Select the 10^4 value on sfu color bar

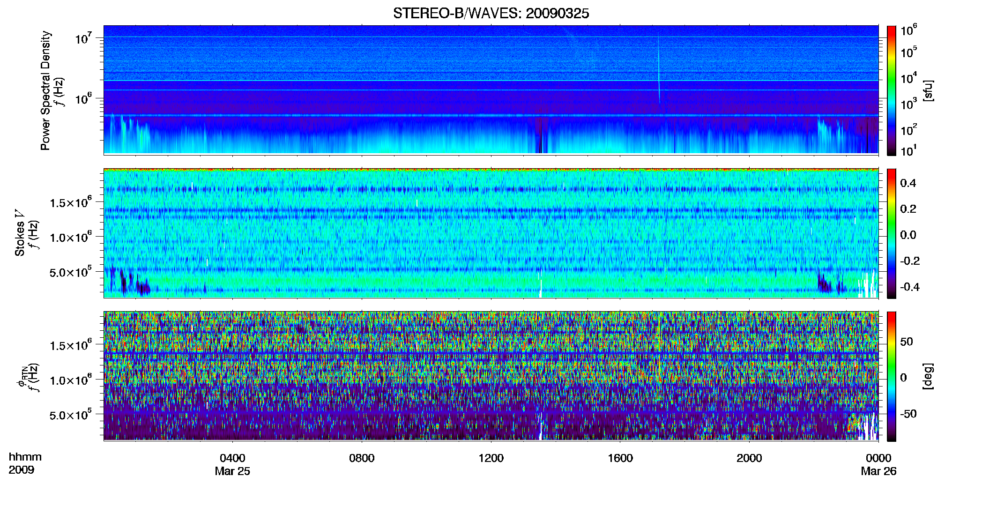point(908,78)
